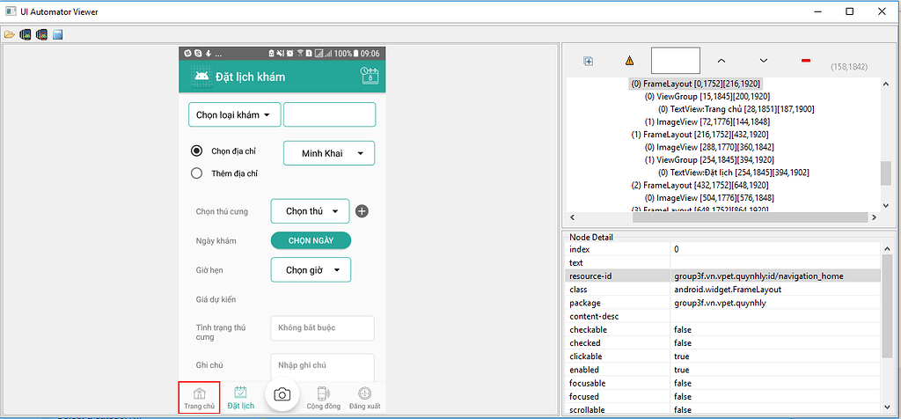Tap the round camera button in the navigation bar
901x419 pixels.
282,394
